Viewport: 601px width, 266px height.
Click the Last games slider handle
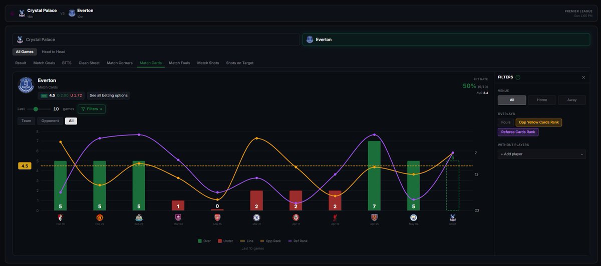(x=36, y=109)
